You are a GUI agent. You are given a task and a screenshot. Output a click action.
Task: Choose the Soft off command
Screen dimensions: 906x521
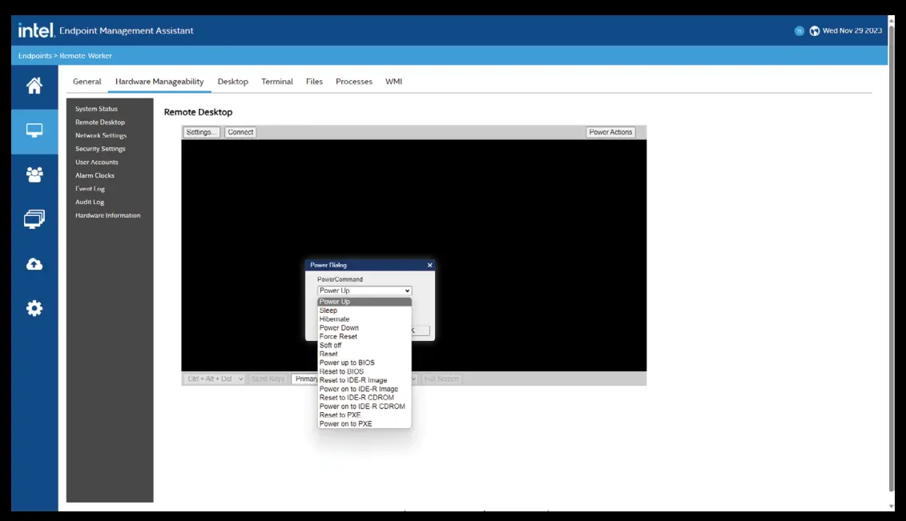(364, 345)
